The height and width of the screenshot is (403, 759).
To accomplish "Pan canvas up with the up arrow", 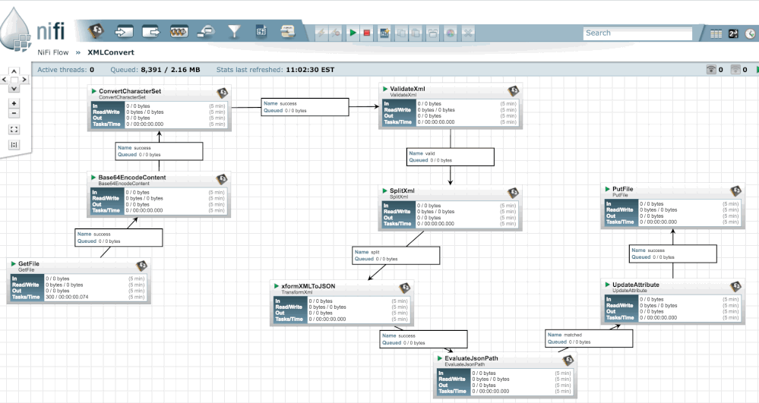I will pos(14,71).
